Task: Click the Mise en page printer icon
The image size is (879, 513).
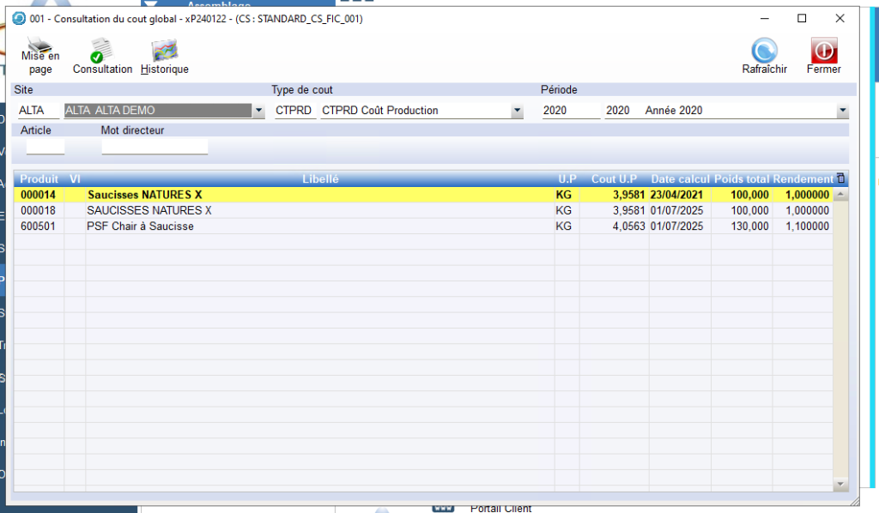Action: click(39, 46)
